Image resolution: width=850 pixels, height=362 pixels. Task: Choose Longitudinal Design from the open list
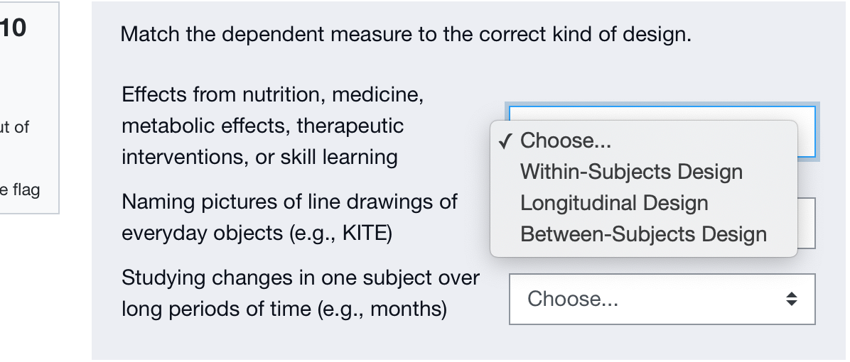(614, 203)
